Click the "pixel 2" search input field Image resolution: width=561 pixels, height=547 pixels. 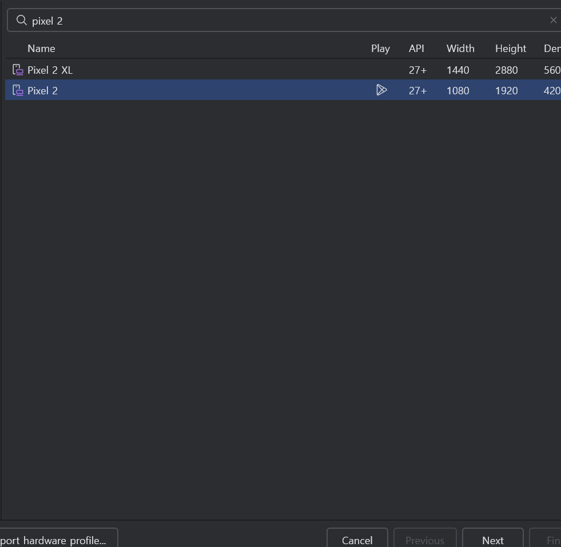click(284, 21)
